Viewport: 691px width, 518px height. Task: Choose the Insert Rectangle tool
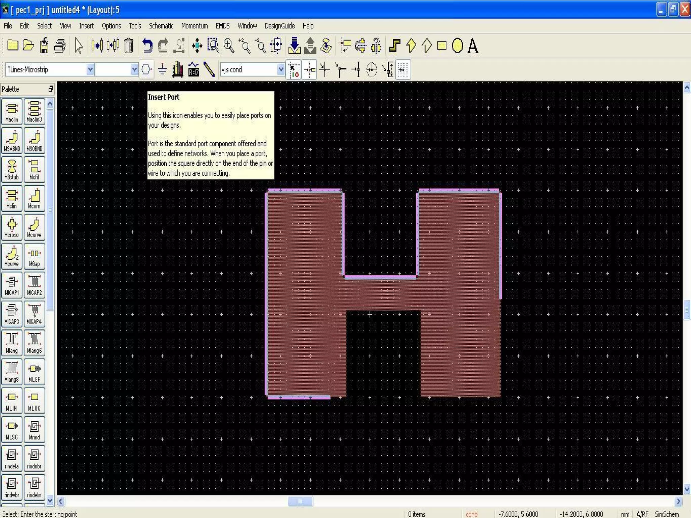pyautogui.click(x=442, y=46)
